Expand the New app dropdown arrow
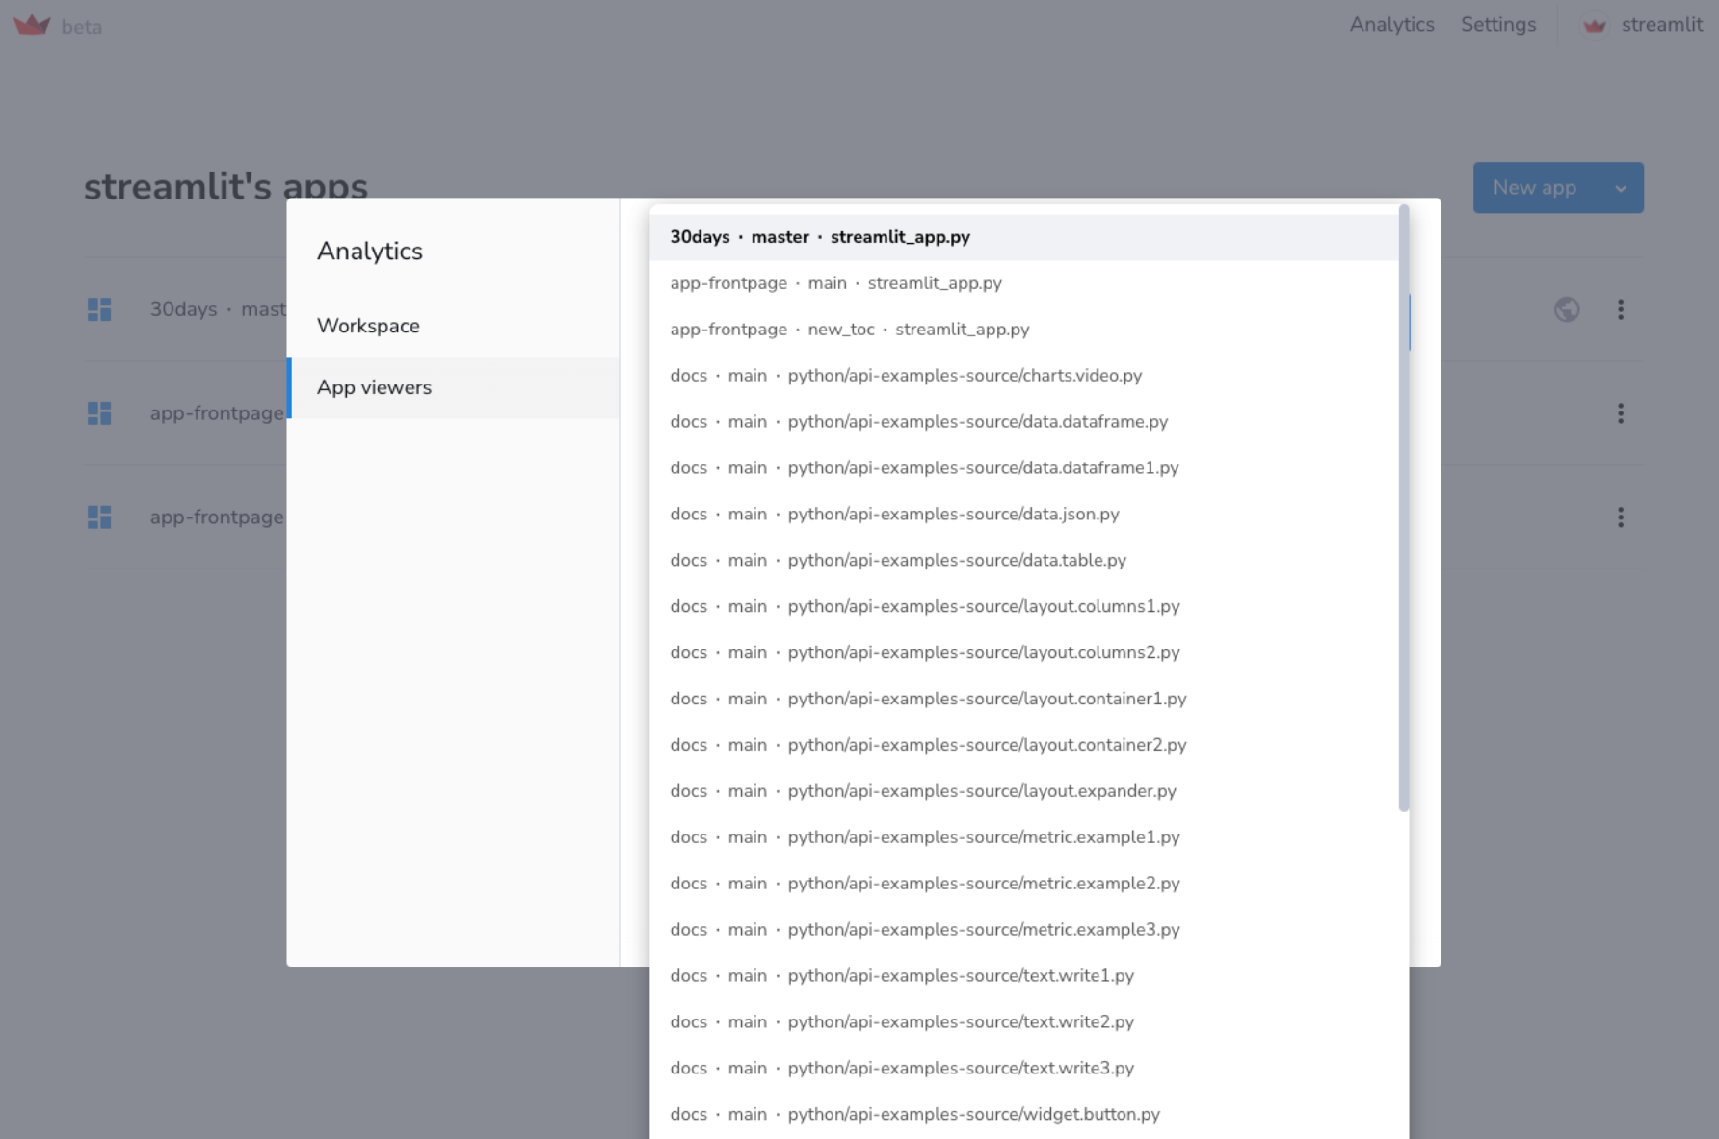Viewport: 1719px width, 1139px height. click(1621, 188)
